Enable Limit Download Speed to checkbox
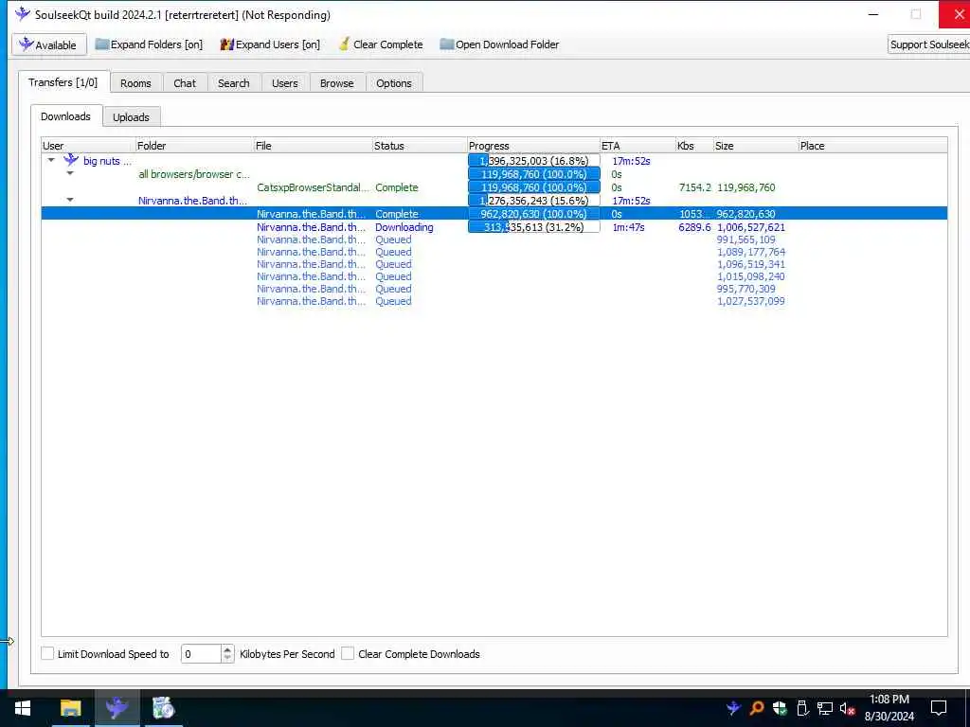Image resolution: width=970 pixels, height=727 pixels. click(47, 653)
